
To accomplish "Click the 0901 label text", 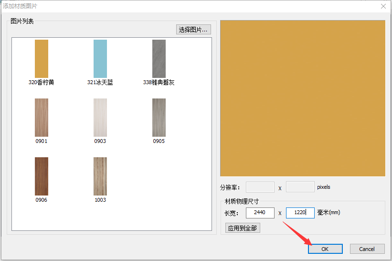I will click(41, 141).
